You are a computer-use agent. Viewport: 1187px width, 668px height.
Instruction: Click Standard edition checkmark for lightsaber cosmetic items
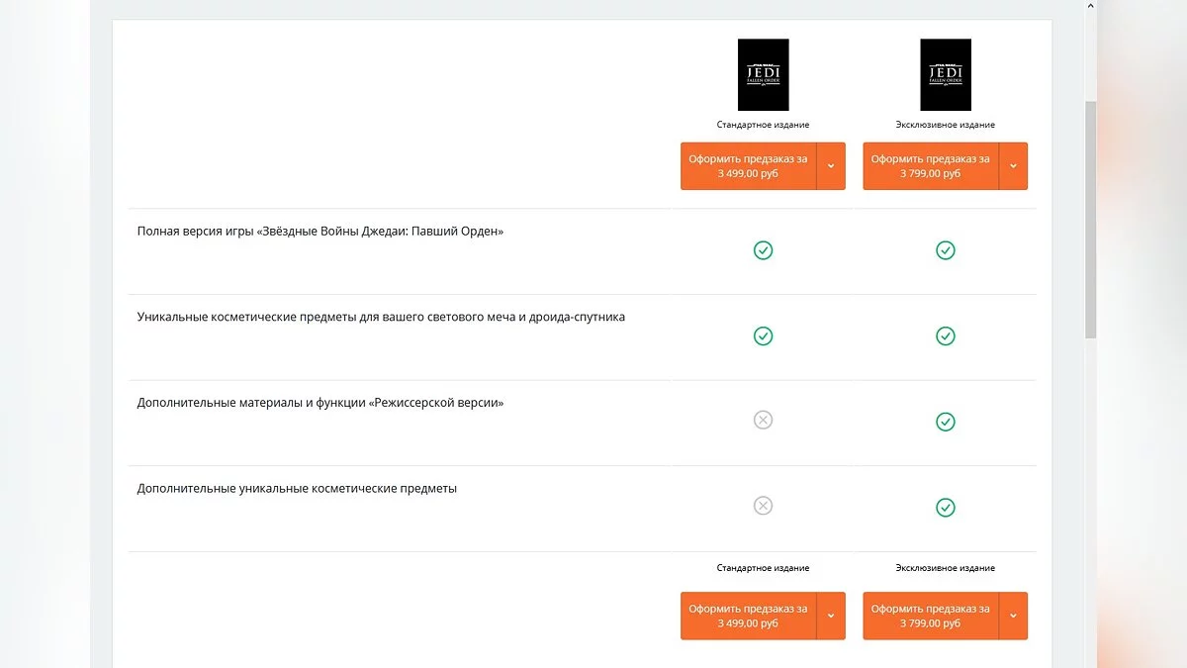(763, 336)
